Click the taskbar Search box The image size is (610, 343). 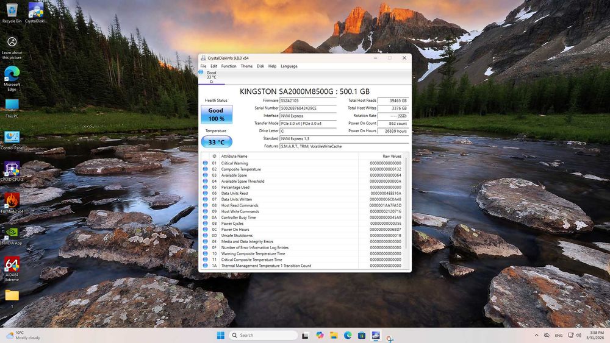coord(263,335)
